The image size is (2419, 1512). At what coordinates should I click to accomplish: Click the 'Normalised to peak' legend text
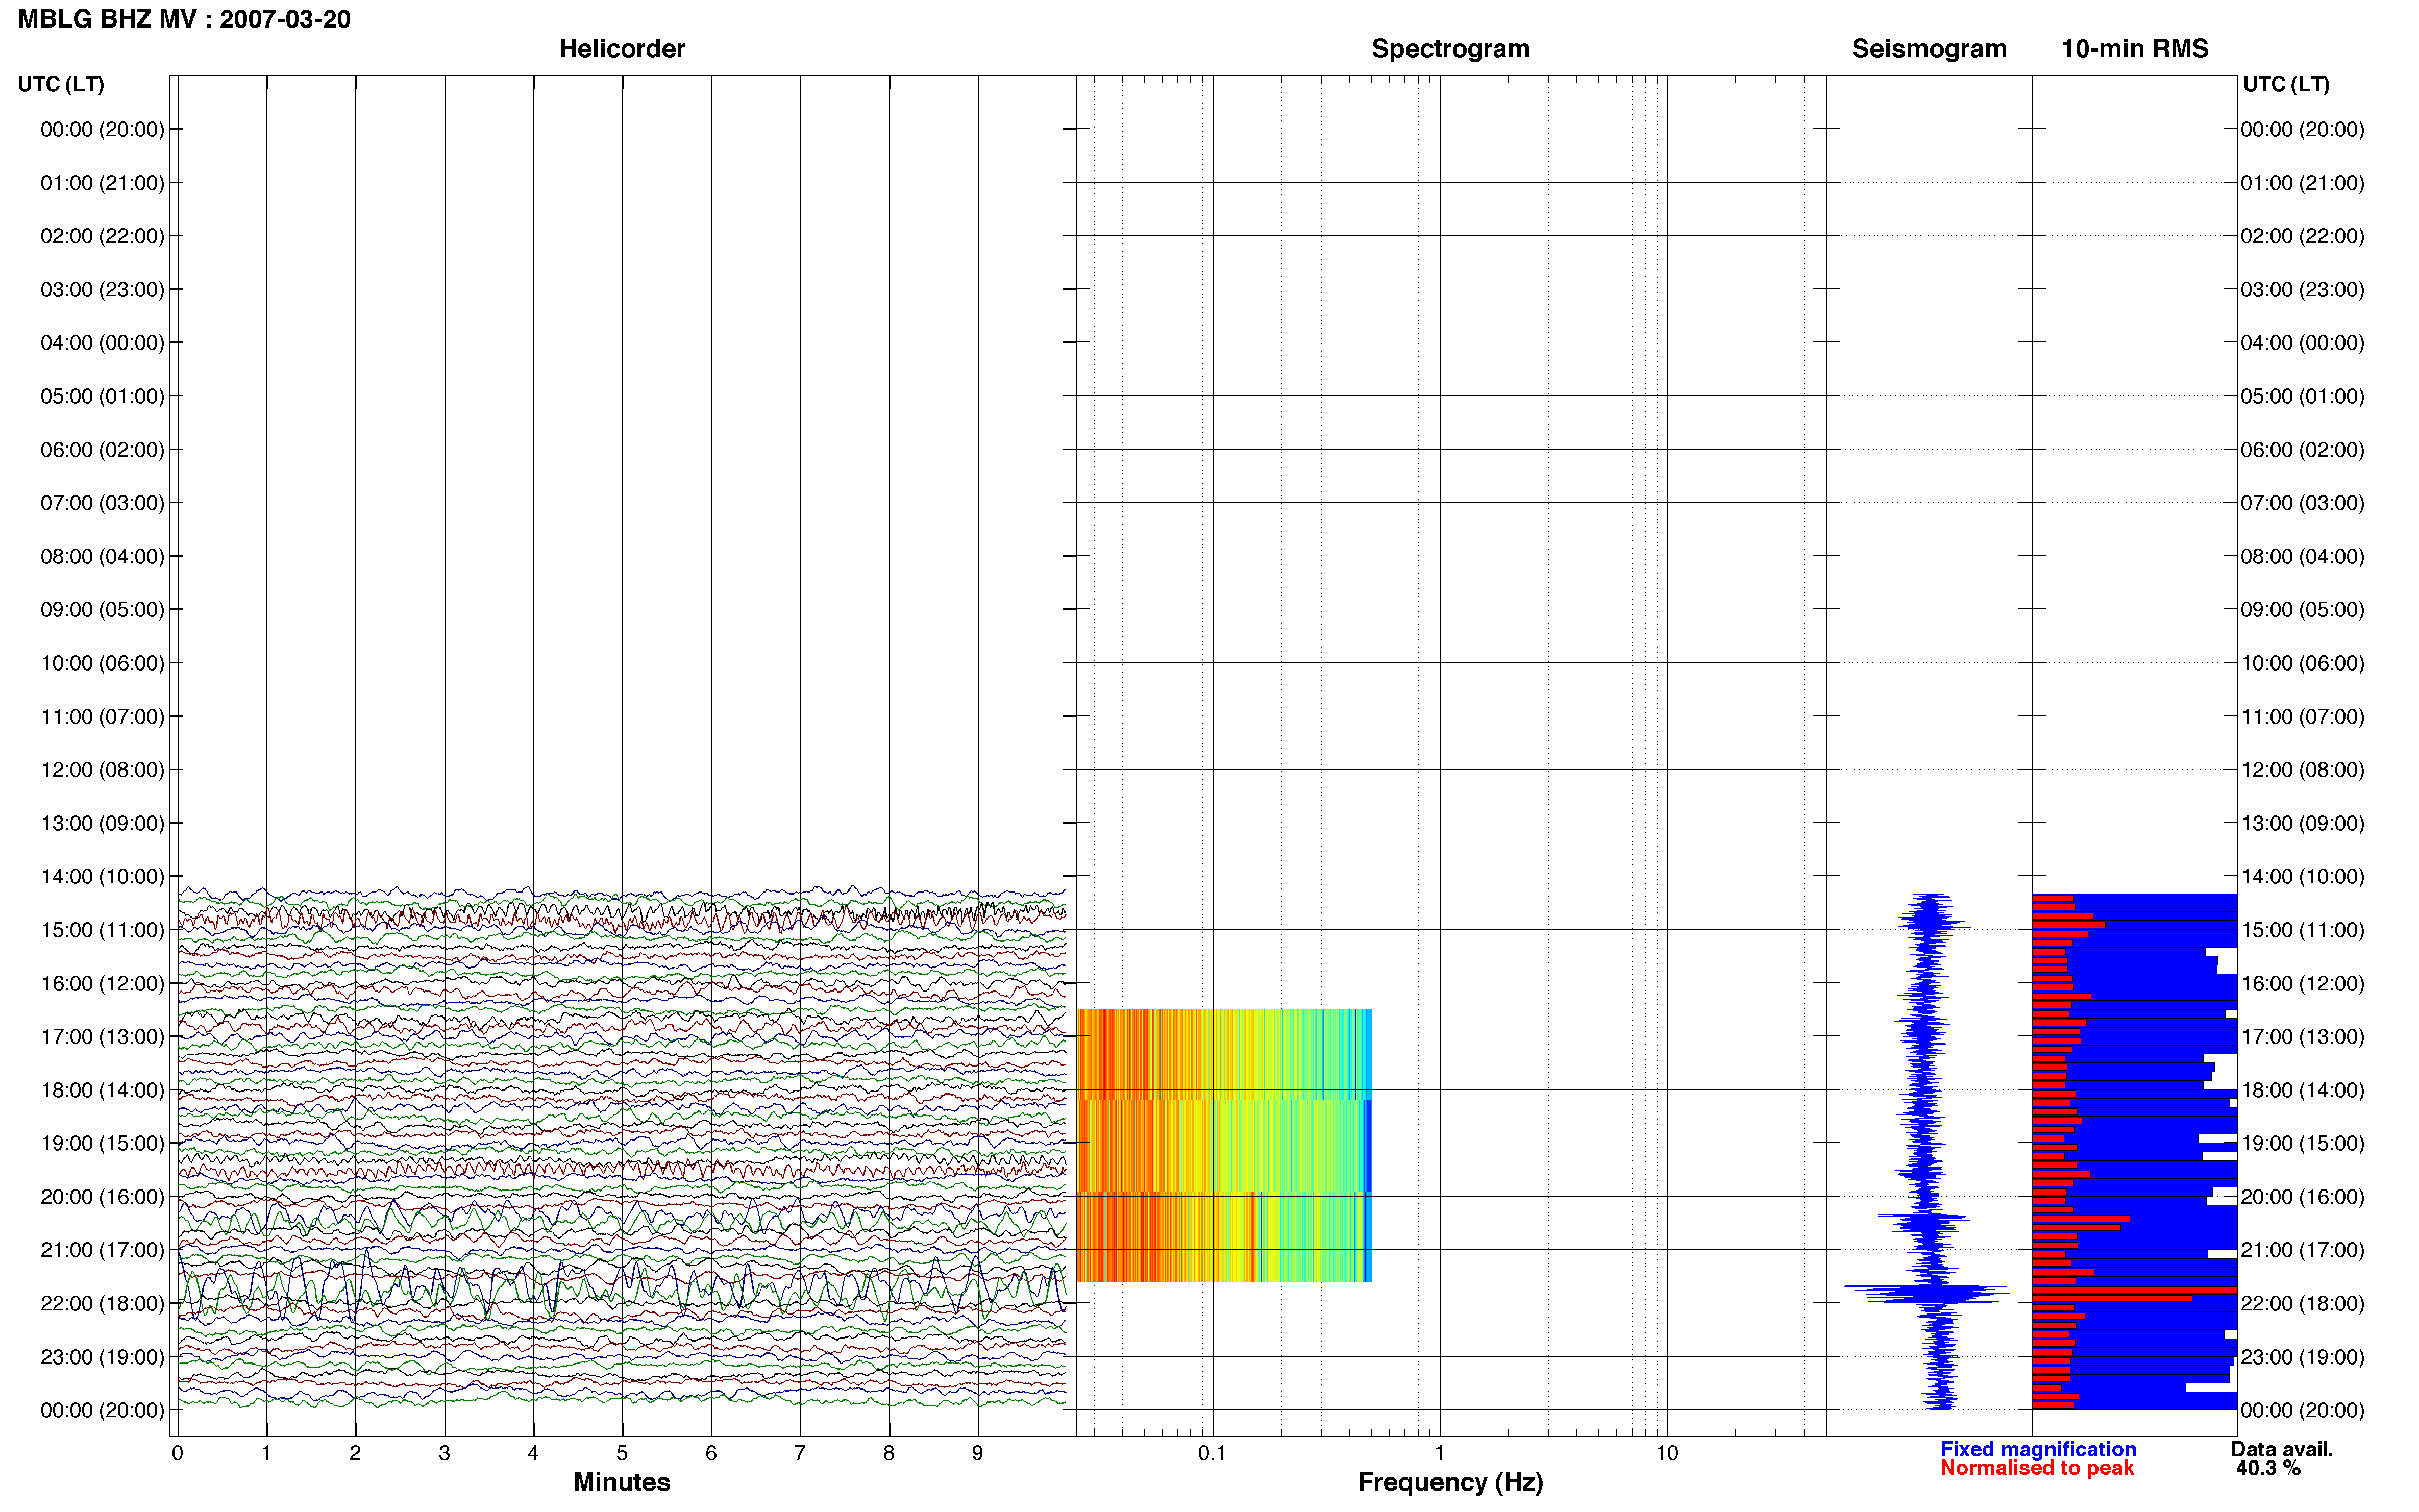(2036, 1468)
